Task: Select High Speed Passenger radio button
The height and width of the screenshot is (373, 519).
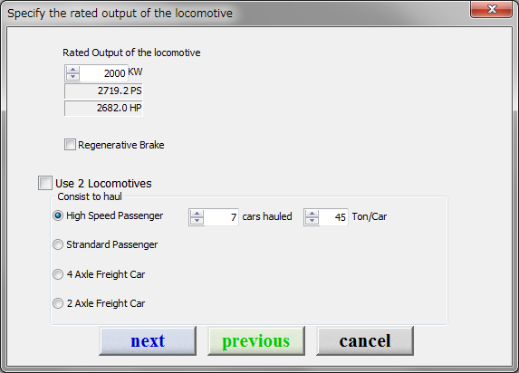Action: click(58, 215)
